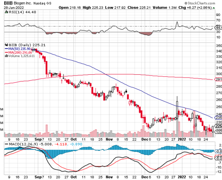The width and height of the screenshot is (222, 180).
Task: Click the volume bars icon beside Volume 1,325,611
Action: pyautogui.click(x=6, y=56)
